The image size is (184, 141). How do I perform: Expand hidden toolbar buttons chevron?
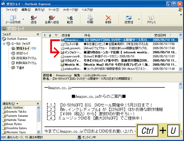[181, 15]
